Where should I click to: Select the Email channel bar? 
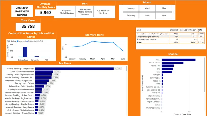click(167, 72)
